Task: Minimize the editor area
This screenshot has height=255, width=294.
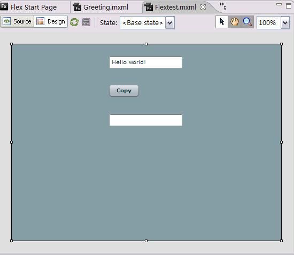Action: point(279,4)
